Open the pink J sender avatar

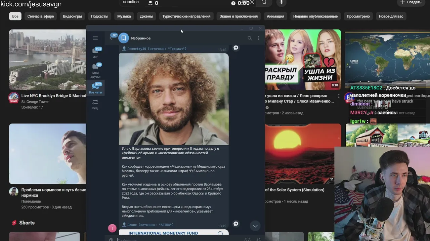point(112,228)
